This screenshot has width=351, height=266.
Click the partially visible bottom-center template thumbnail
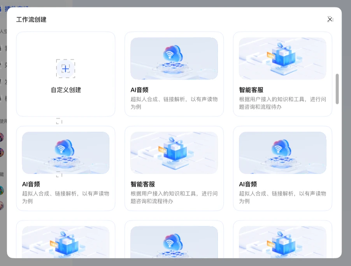point(174,243)
